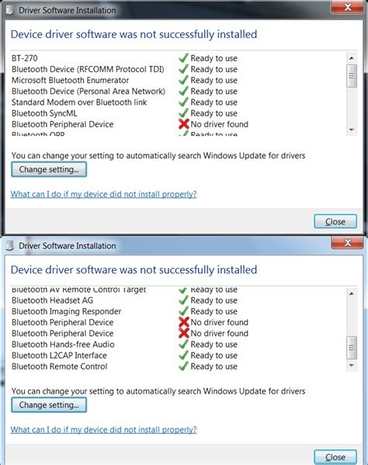Click the scroll down arrow in top device list

pos(352,130)
